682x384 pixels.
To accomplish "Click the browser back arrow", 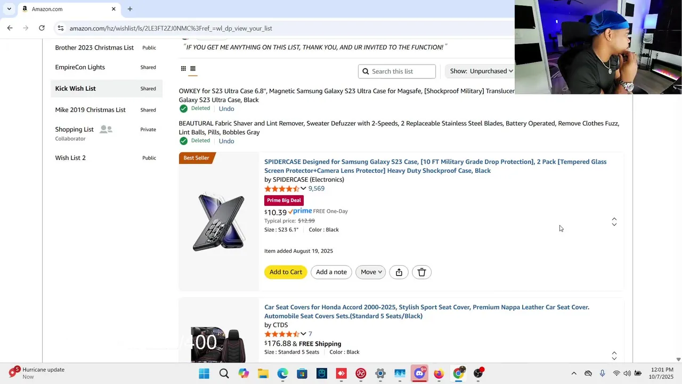I will point(10,28).
